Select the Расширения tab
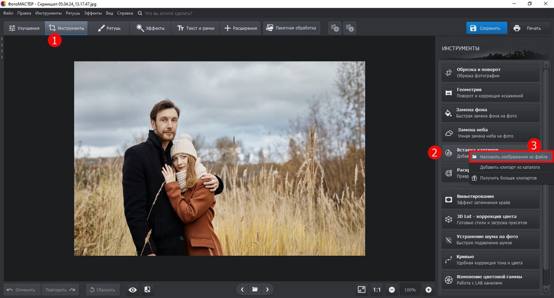 coord(240,28)
